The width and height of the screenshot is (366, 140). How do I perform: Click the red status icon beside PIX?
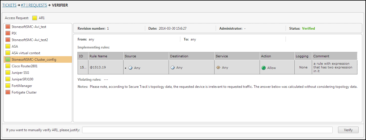(8, 33)
